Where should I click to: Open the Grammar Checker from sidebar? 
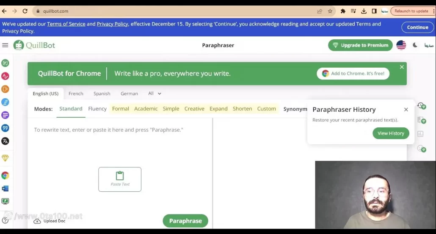click(5, 76)
